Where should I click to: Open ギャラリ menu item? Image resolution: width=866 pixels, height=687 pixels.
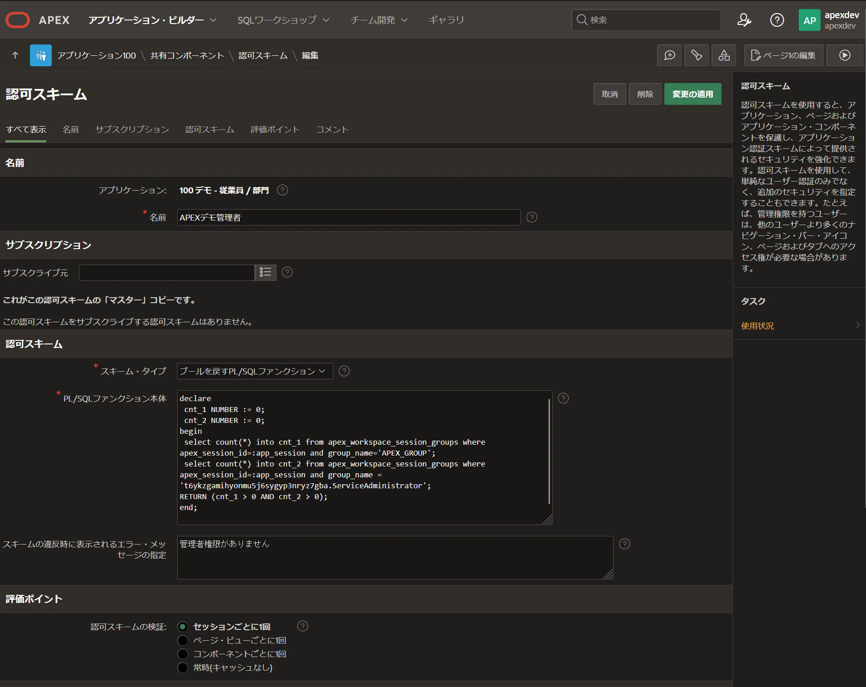pyautogui.click(x=446, y=20)
